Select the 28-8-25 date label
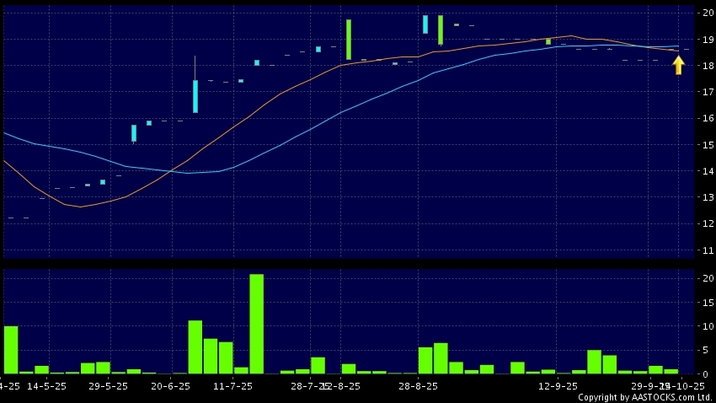This screenshot has height=403, width=716. click(x=418, y=385)
